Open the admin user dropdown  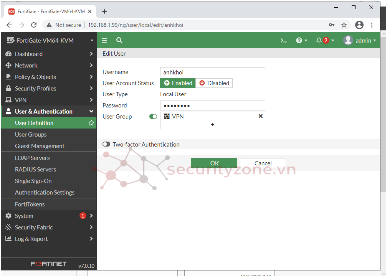click(x=359, y=40)
